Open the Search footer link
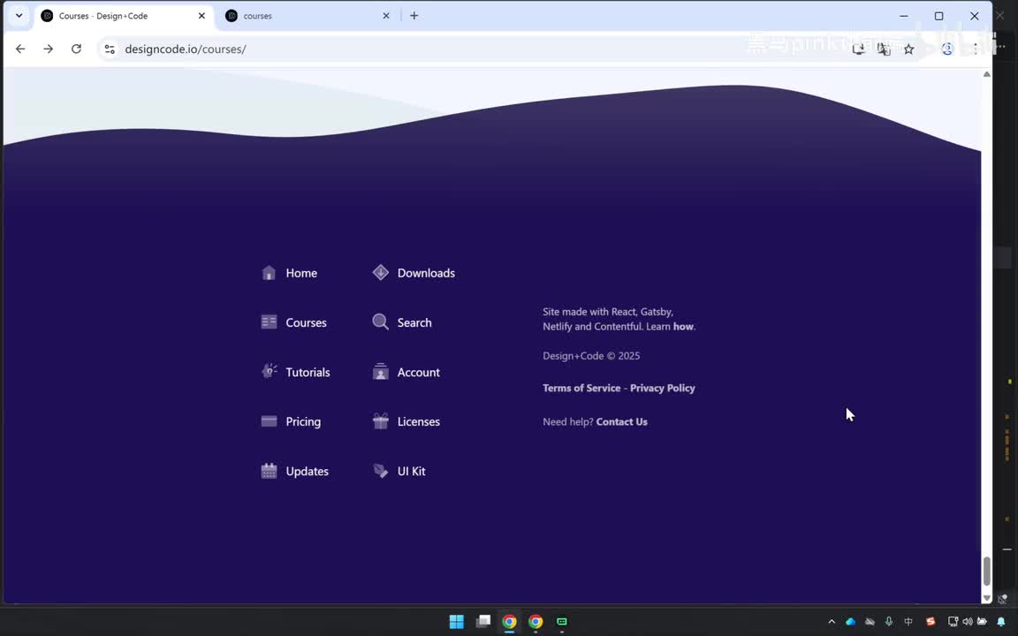The height and width of the screenshot is (636, 1018). point(414,322)
